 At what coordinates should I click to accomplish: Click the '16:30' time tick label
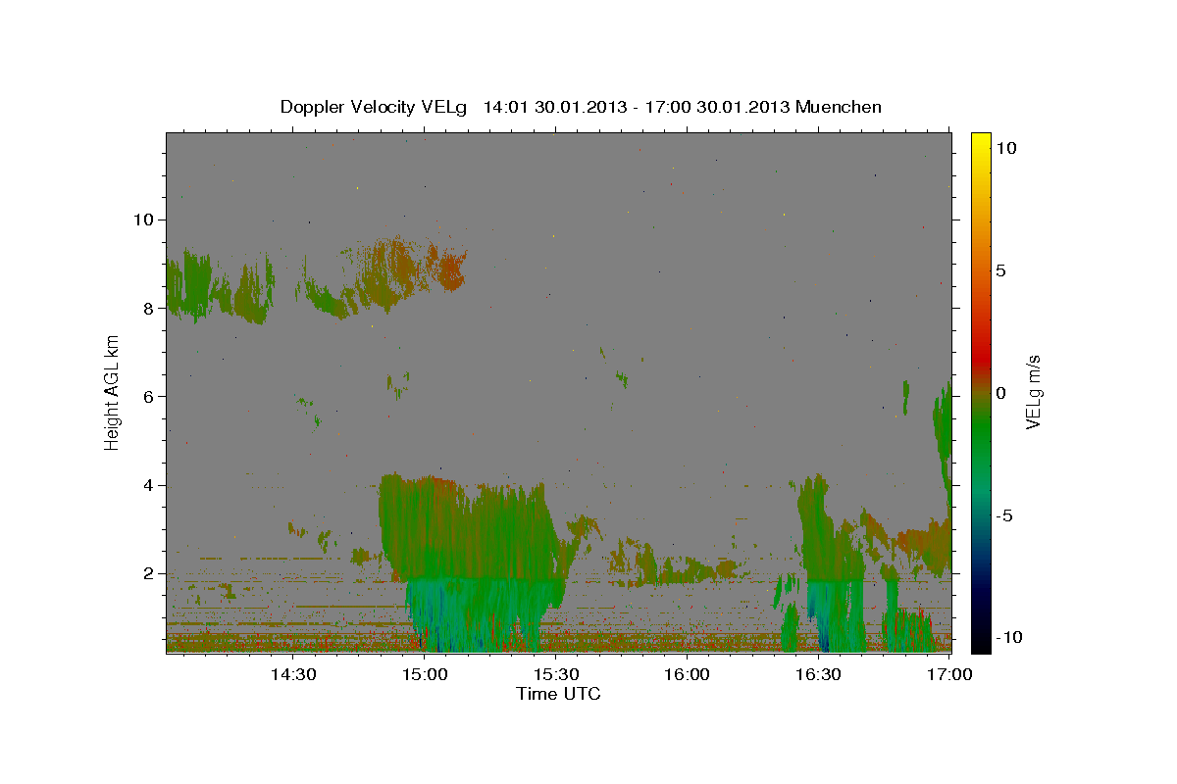pos(819,674)
